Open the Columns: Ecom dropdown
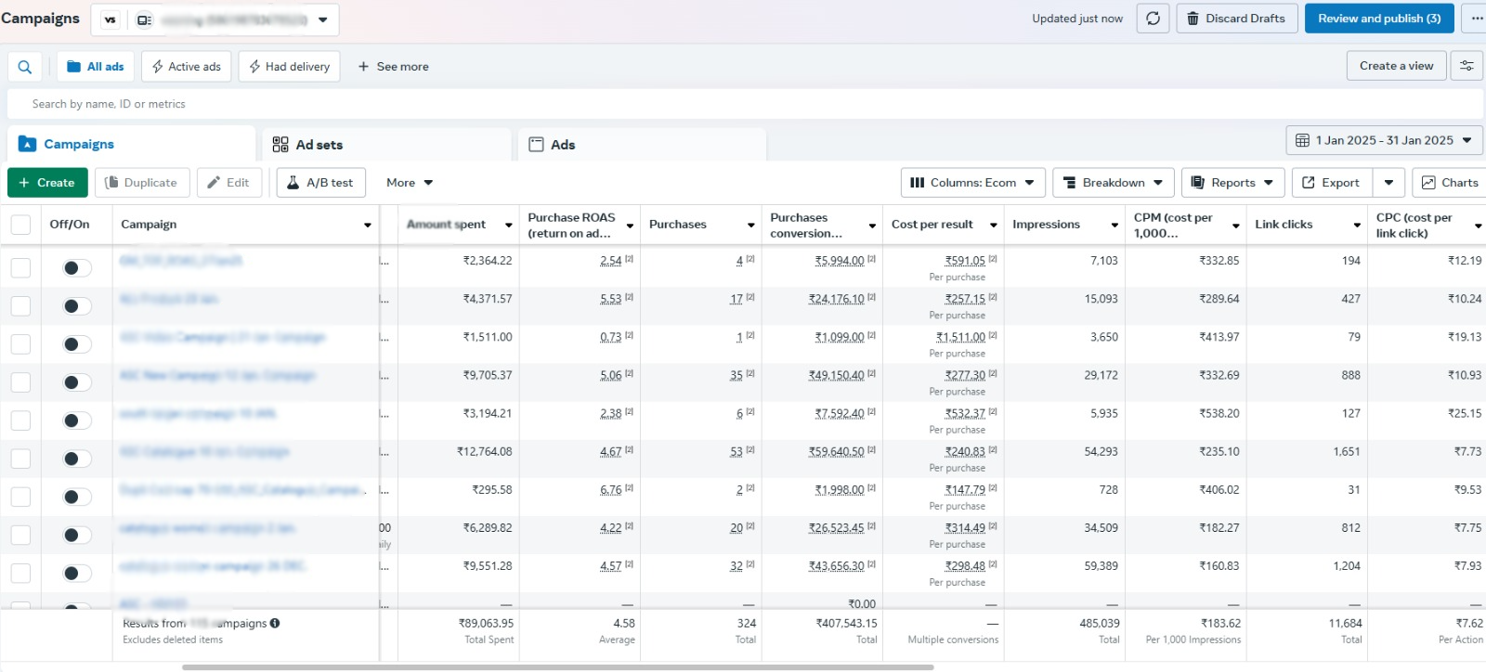The image size is (1486, 672). coord(972,183)
